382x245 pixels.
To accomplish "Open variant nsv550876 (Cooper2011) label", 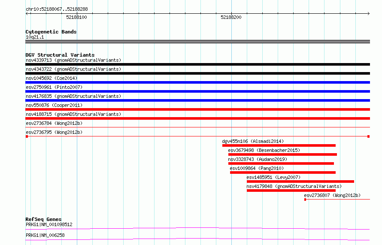I will [x=54, y=105].
